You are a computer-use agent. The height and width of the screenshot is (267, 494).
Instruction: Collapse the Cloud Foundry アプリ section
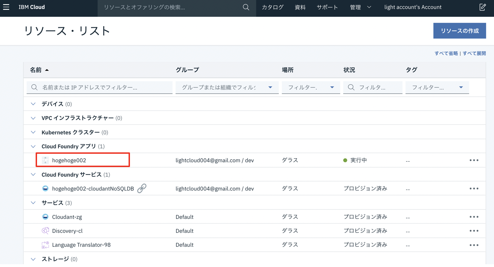click(33, 146)
